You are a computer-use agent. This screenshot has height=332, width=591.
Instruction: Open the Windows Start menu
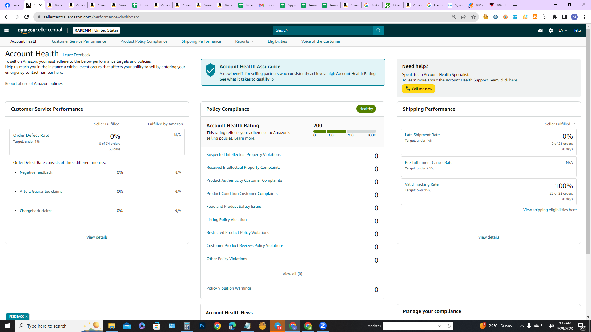(x=7, y=326)
